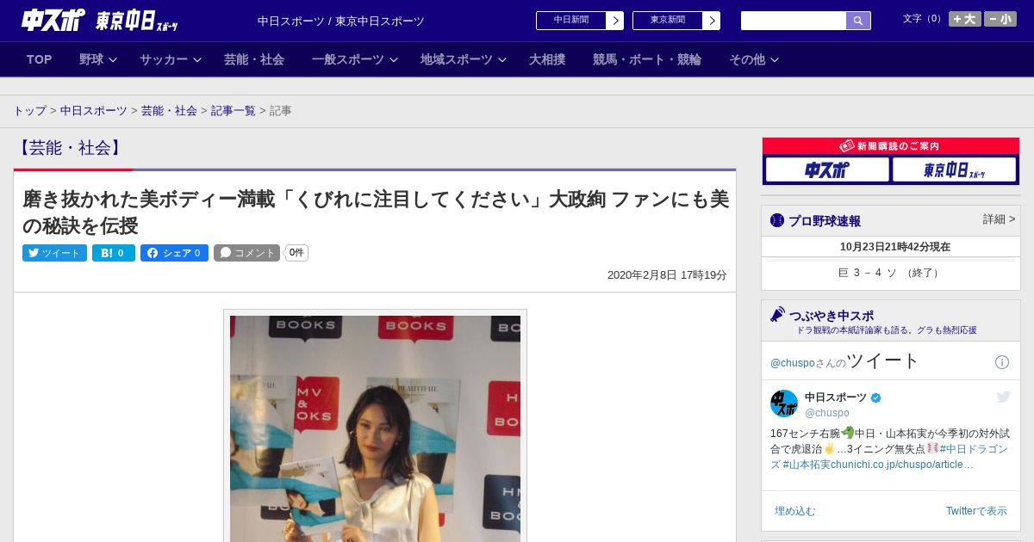Viewport: 1034px width, 542px height.
Task: Open the 大相撲 menu item
Action: (547, 59)
